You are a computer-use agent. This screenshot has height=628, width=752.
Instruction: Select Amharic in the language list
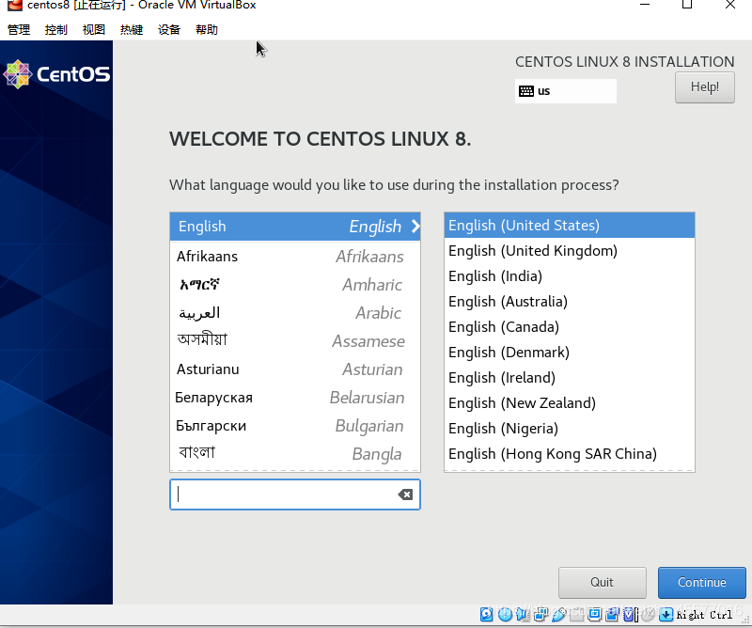(x=295, y=285)
